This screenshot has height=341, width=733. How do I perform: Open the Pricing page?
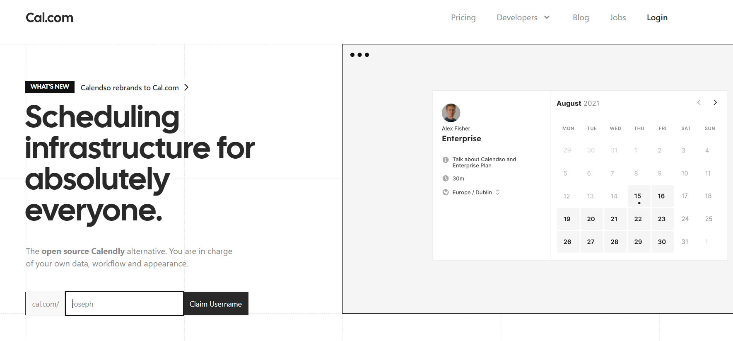[463, 17]
